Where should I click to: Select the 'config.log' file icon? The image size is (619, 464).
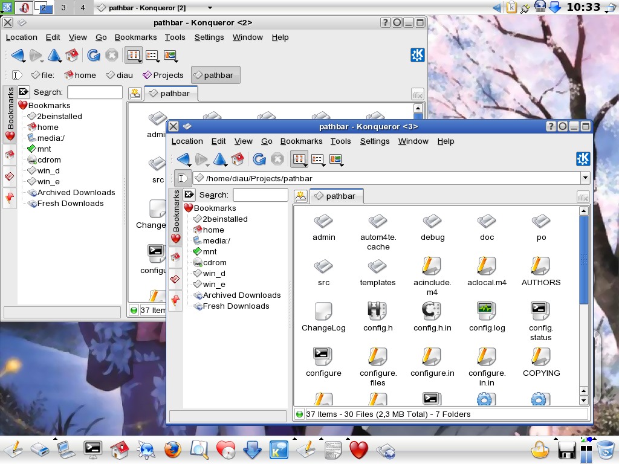[x=487, y=311]
